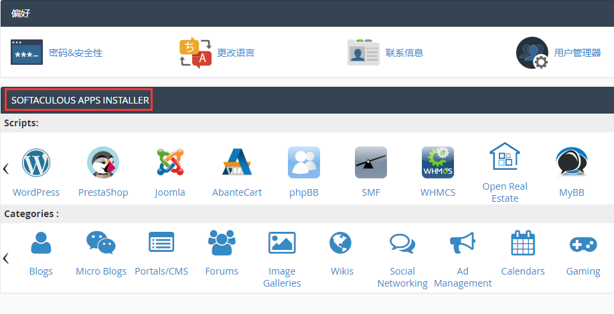Select the MyBB speech bubble icon
The image size is (614, 314).
pos(572,162)
